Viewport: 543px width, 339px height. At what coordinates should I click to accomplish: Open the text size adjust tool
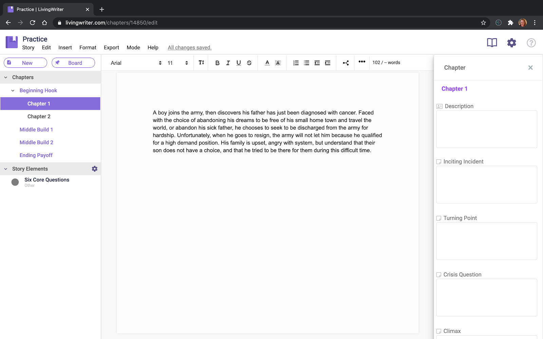pos(201,62)
